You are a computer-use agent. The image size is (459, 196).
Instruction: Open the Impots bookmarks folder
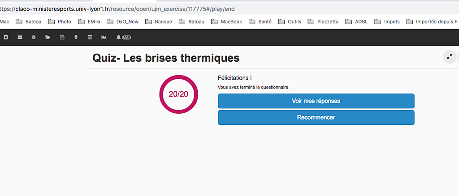[387, 21]
